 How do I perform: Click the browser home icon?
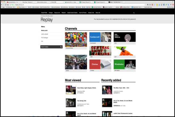coord(8,5)
